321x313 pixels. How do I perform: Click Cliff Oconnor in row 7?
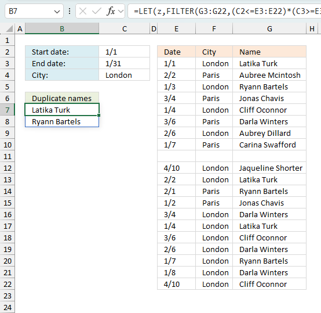coord(269,110)
